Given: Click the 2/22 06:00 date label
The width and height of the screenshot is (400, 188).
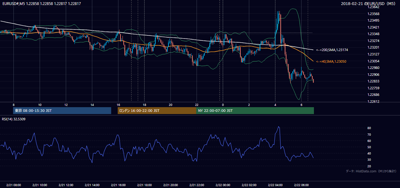Looking at the screenshot, I should [301, 185].
